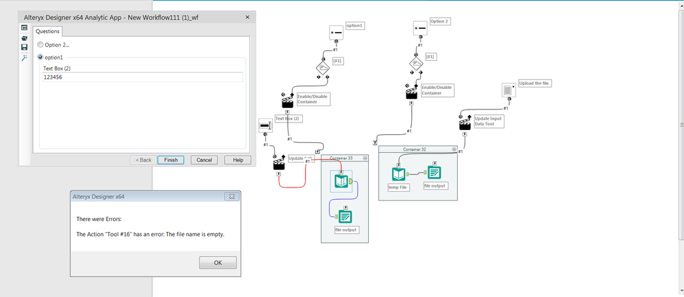684x297 pixels.
Task: Select the Upload the file File Browse tool
Action: coord(509,90)
